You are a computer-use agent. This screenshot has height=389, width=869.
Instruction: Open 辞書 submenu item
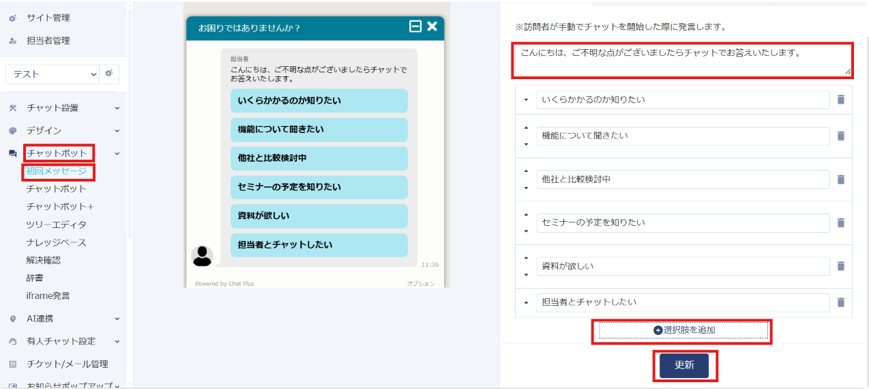pyautogui.click(x=35, y=278)
